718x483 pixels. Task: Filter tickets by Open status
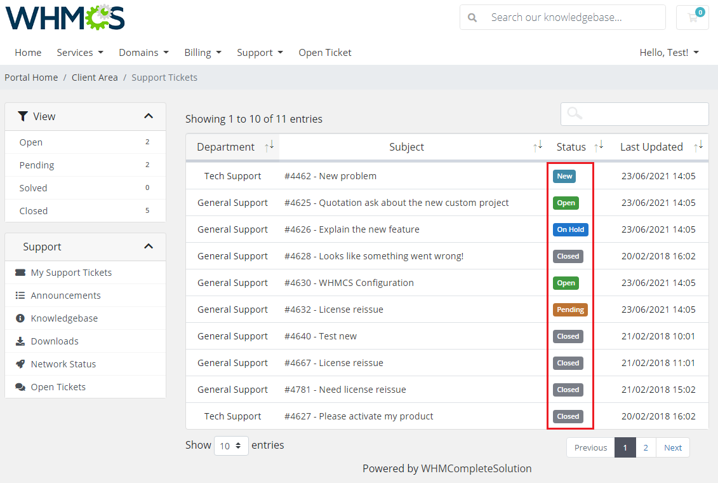tap(85, 142)
